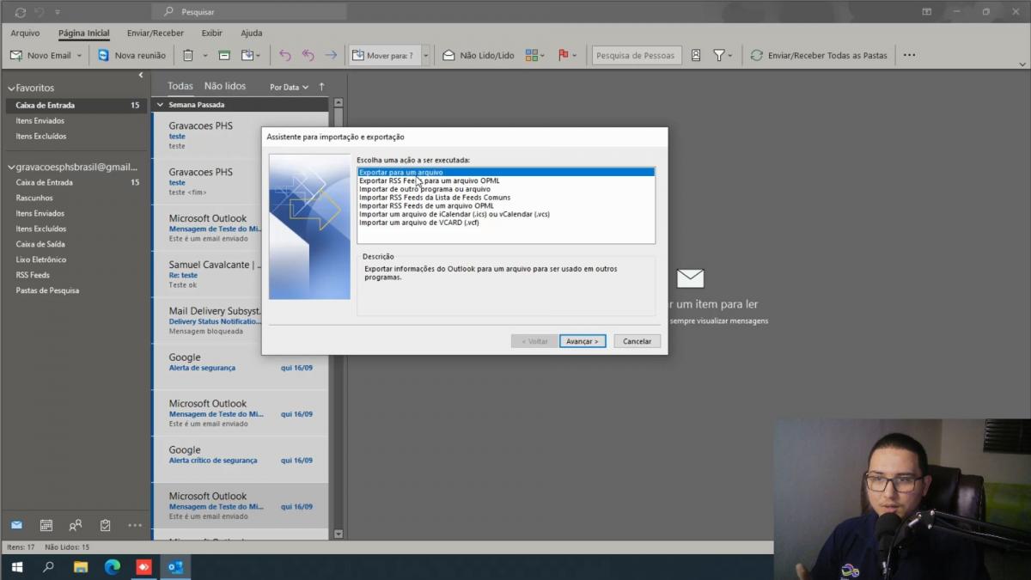Click the Pesquisar search box

(x=249, y=12)
